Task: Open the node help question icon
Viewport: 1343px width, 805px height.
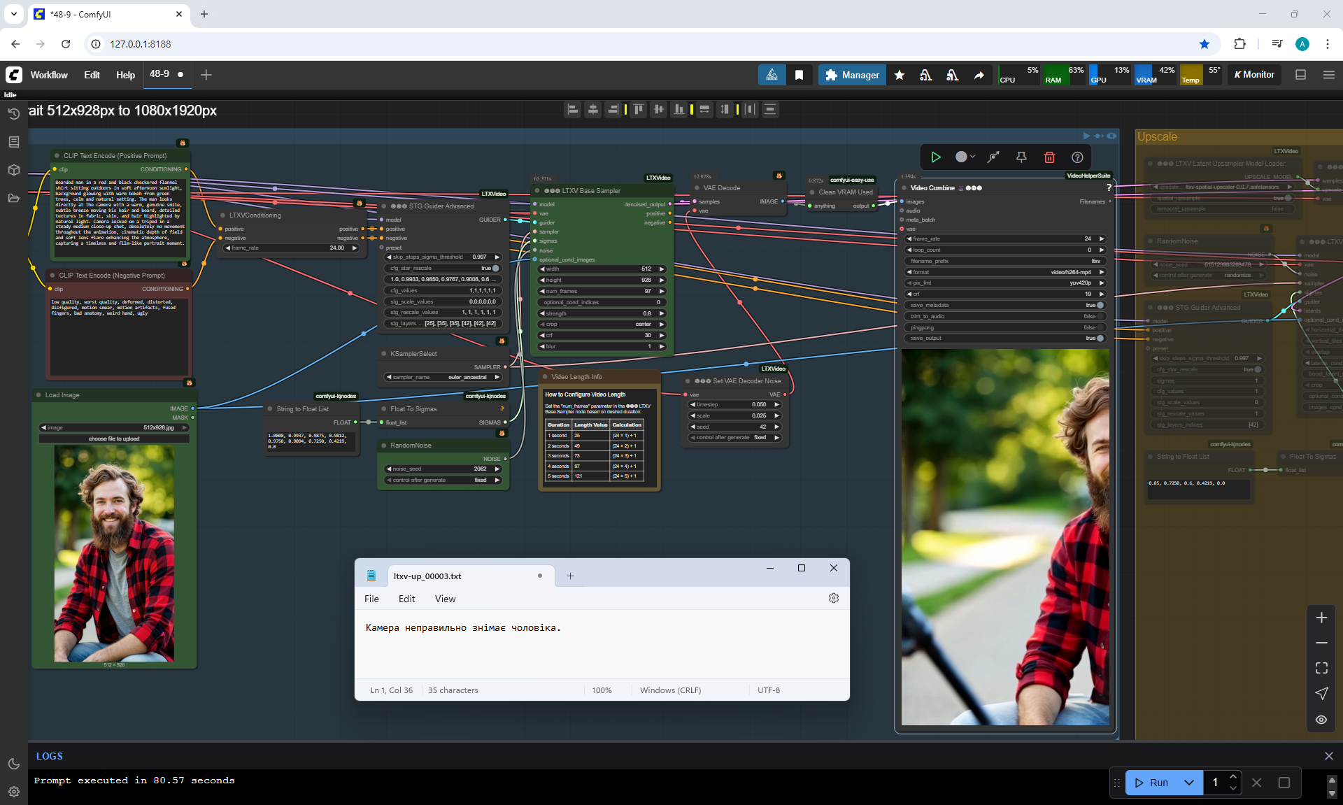Action: 1077,157
